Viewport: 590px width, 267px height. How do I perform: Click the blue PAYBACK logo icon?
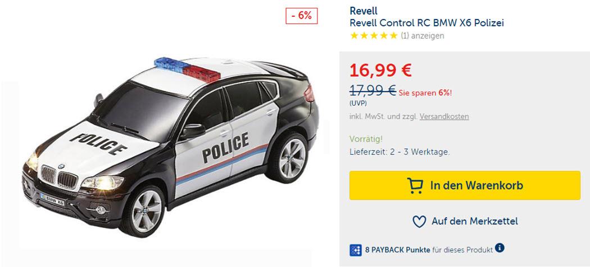point(356,250)
